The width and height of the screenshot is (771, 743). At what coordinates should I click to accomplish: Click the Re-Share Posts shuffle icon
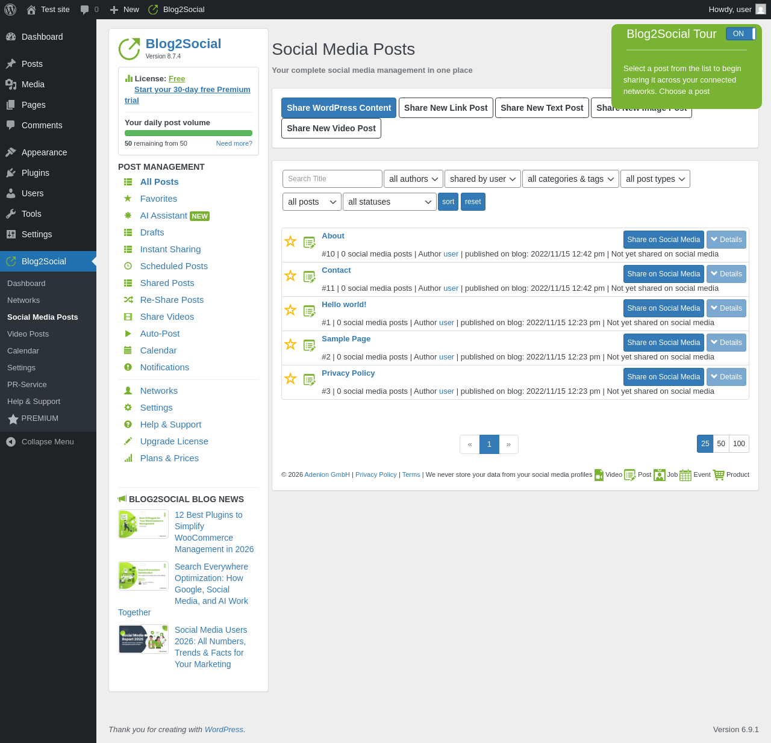point(128,300)
